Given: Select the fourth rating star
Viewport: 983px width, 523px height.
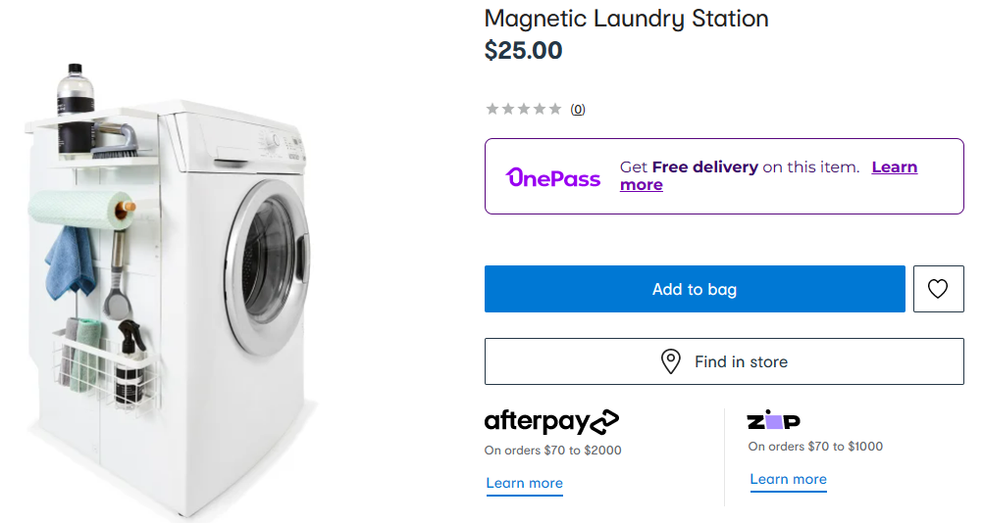Looking at the screenshot, I should (x=540, y=109).
